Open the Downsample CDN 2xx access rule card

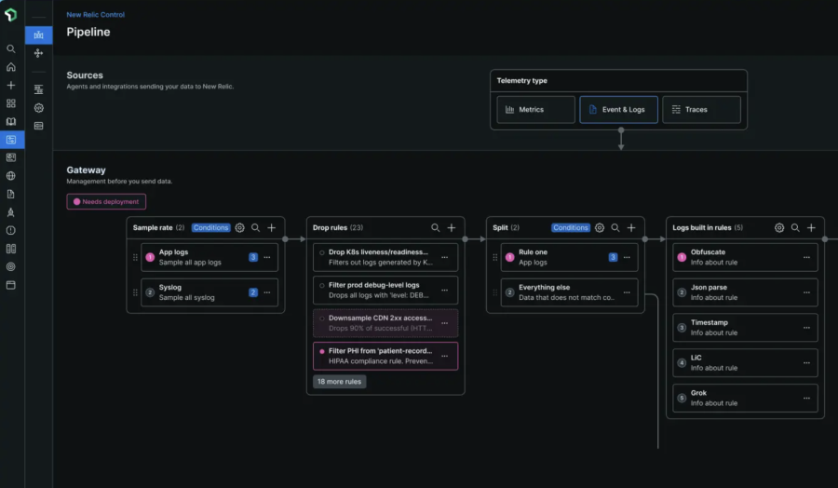point(385,323)
